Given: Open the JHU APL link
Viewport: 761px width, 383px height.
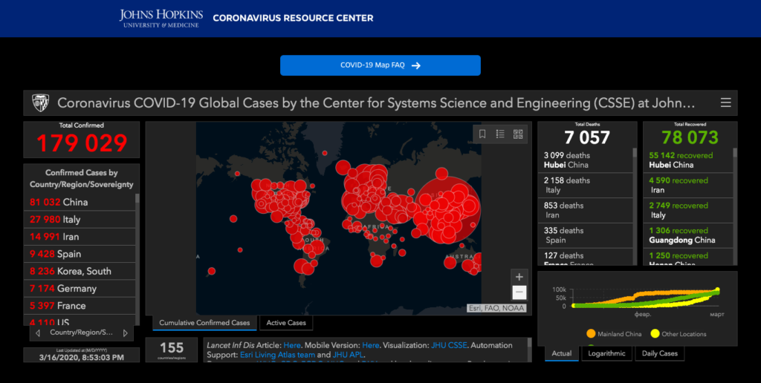Looking at the screenshot, I should tap(347, 355).
